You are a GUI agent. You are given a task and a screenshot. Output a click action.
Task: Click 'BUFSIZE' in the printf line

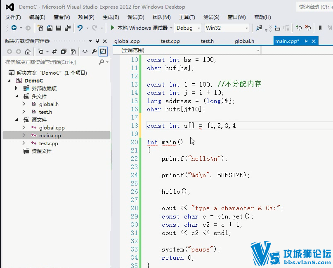230,175
